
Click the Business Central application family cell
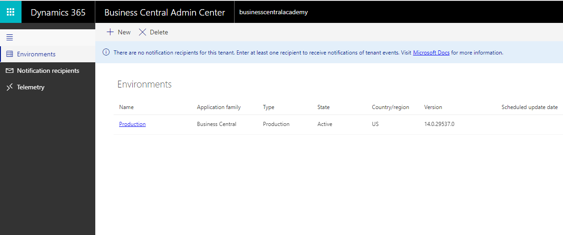click(x=217, y=124)
